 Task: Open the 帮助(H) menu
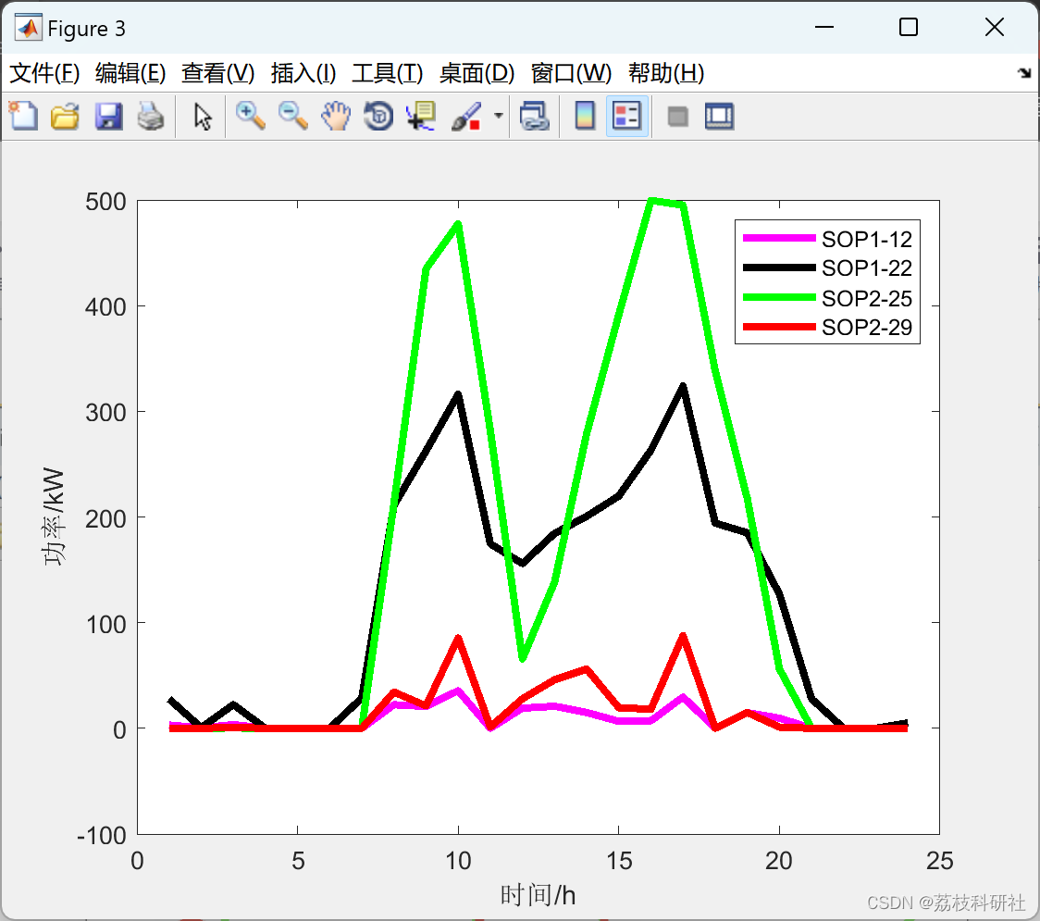point(666,73)
